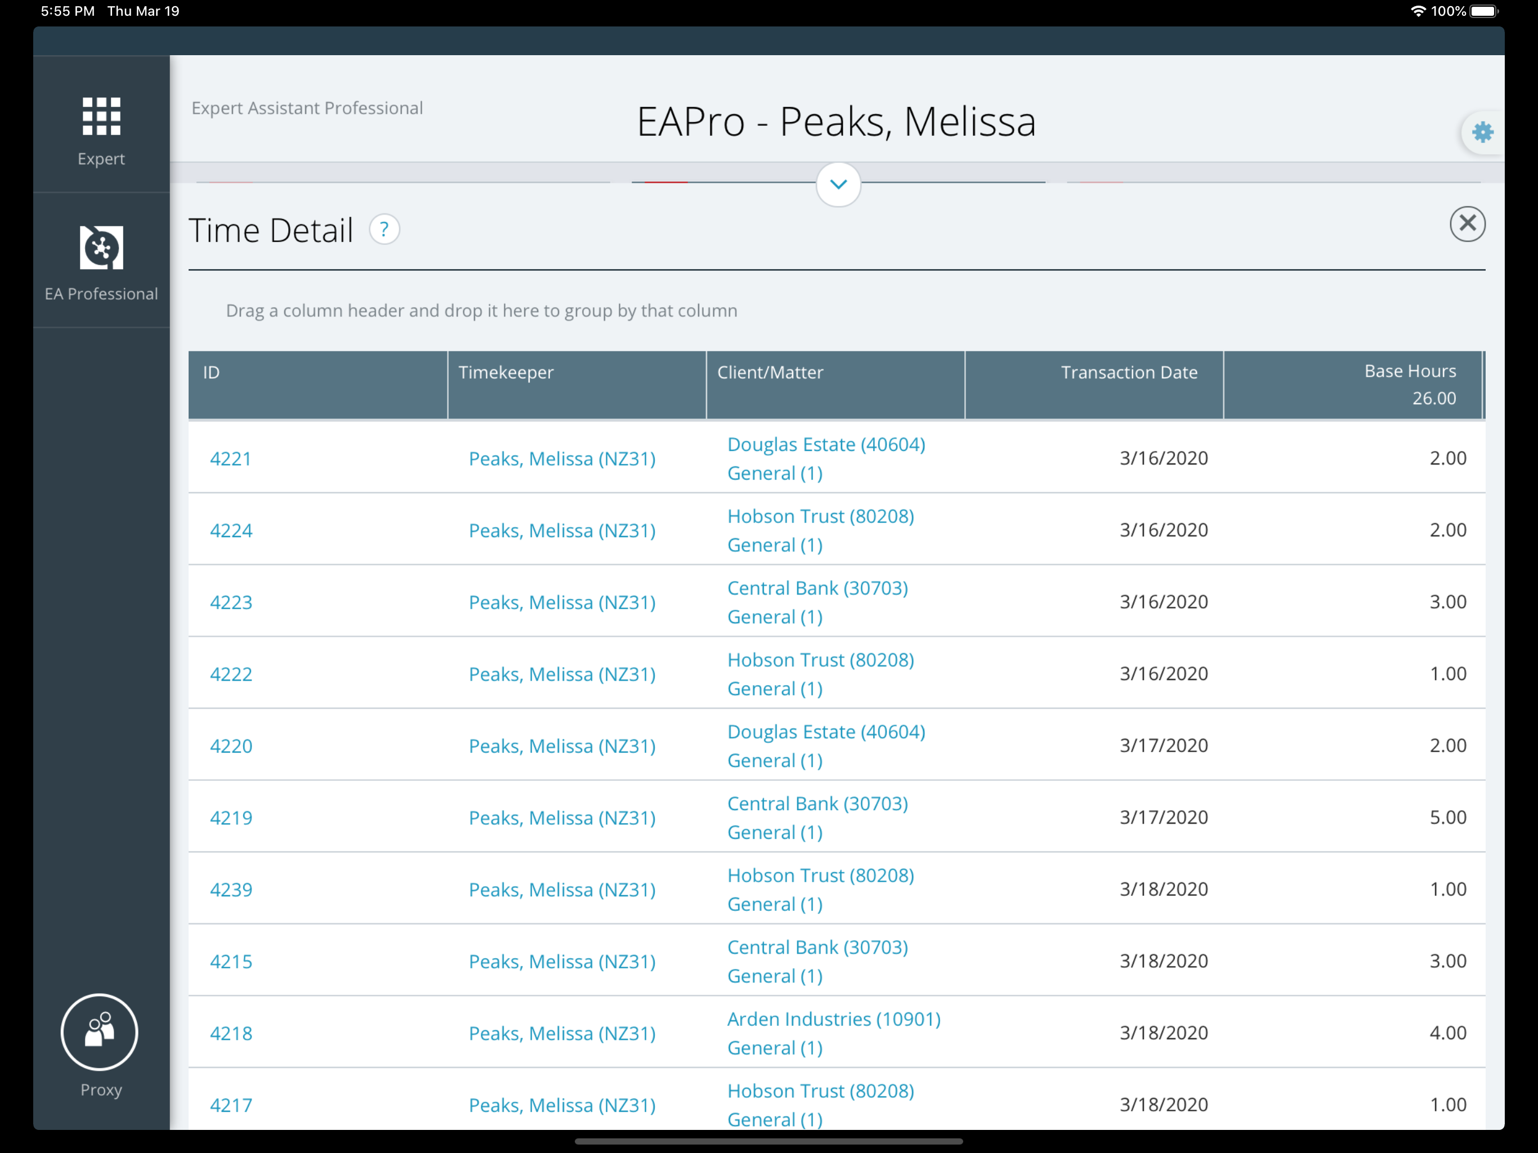
Task: Click the group-by column drop area
Action: [x=481, y=311]
